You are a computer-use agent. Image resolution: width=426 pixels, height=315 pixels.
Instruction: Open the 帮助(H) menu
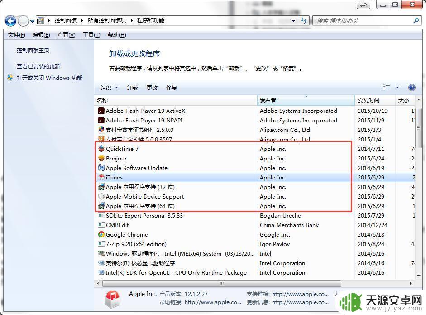click(117, 35)
